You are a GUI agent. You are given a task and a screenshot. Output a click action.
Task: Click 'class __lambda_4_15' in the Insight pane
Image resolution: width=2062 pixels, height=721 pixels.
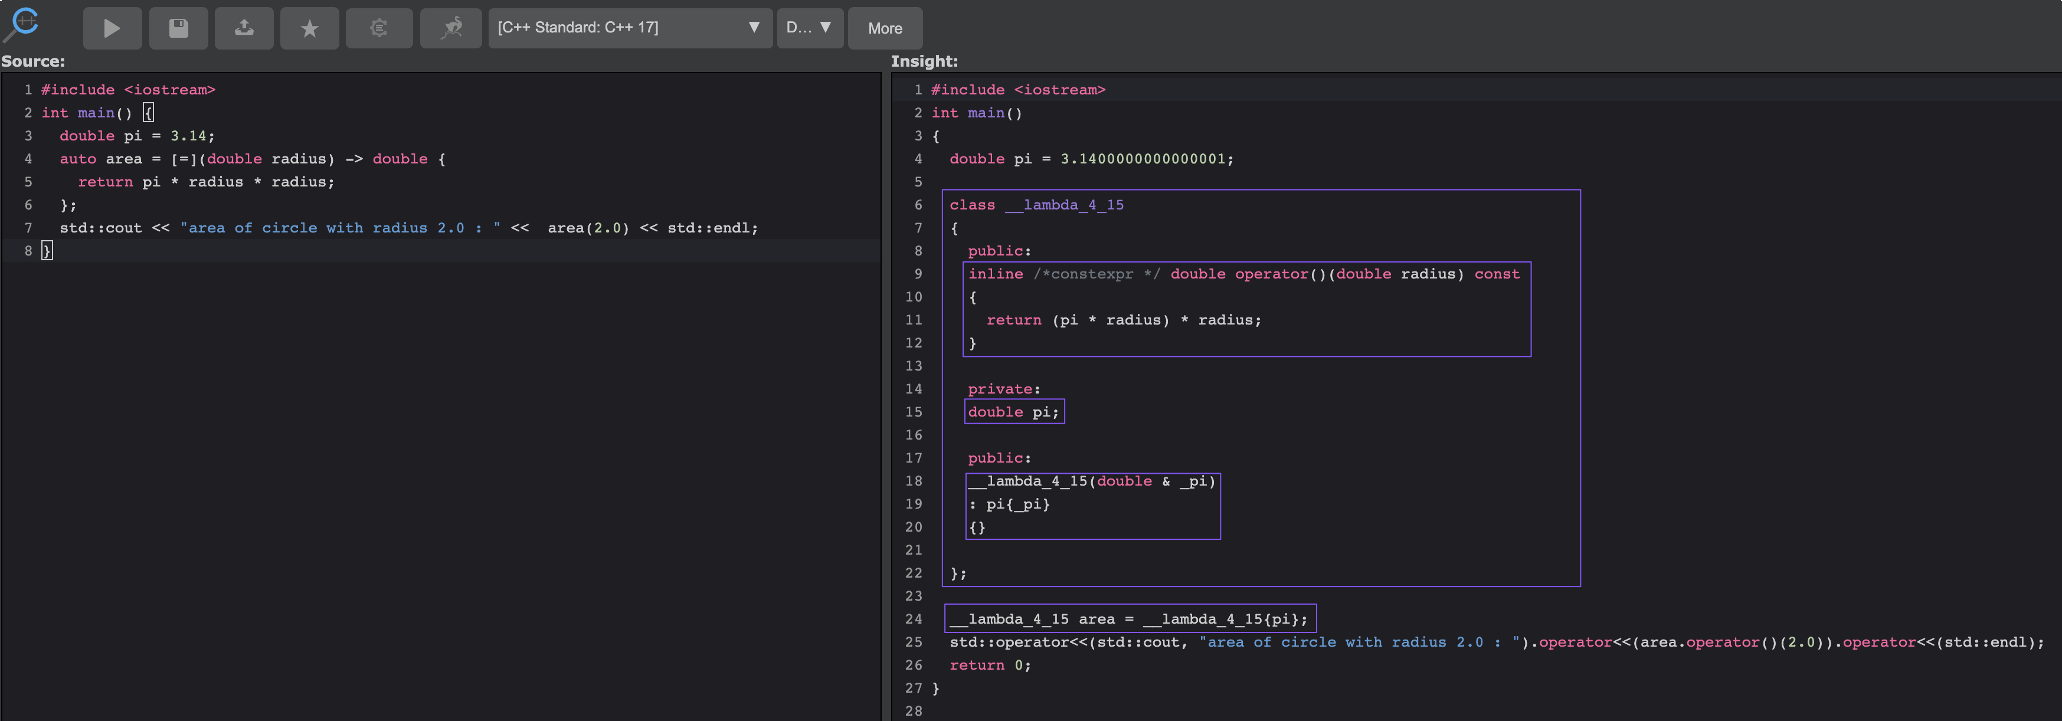pos(1036,205)
